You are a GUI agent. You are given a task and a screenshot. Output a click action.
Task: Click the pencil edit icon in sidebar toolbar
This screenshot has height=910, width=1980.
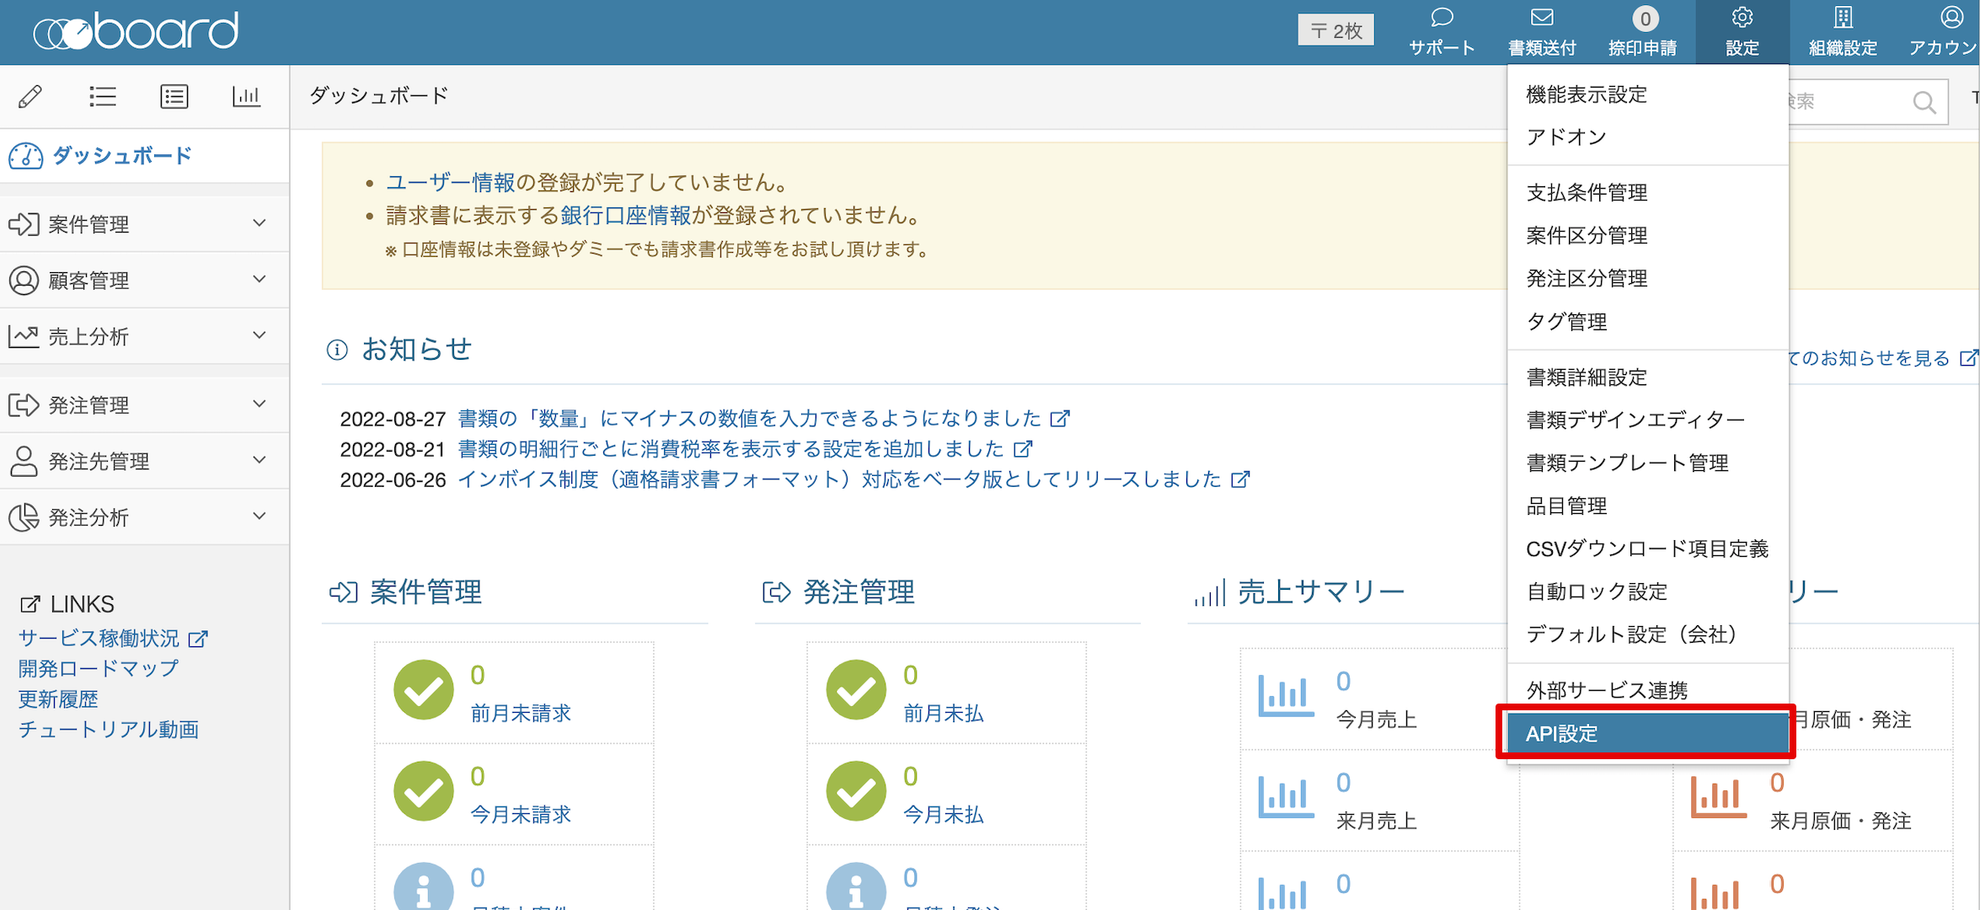tap(30, 97)
